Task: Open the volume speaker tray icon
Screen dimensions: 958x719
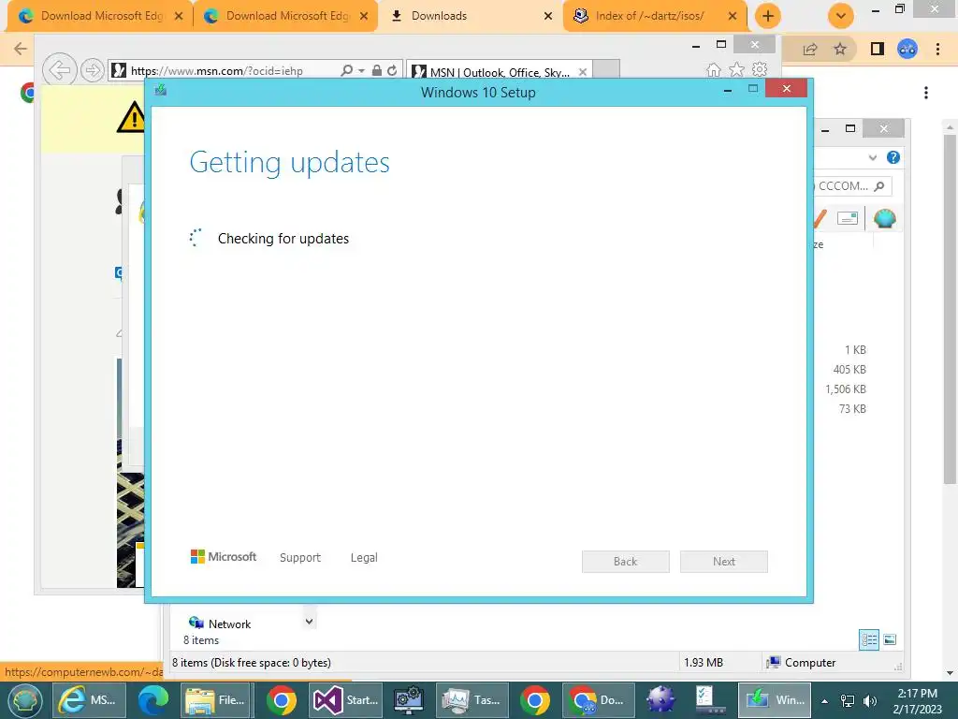Action: pyautogui.click(x=870, y=701)
